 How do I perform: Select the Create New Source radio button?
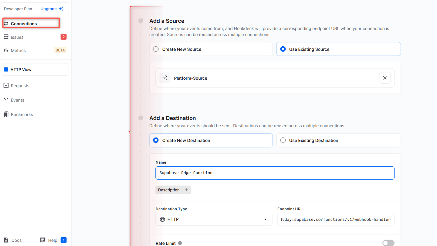[156, 48]
